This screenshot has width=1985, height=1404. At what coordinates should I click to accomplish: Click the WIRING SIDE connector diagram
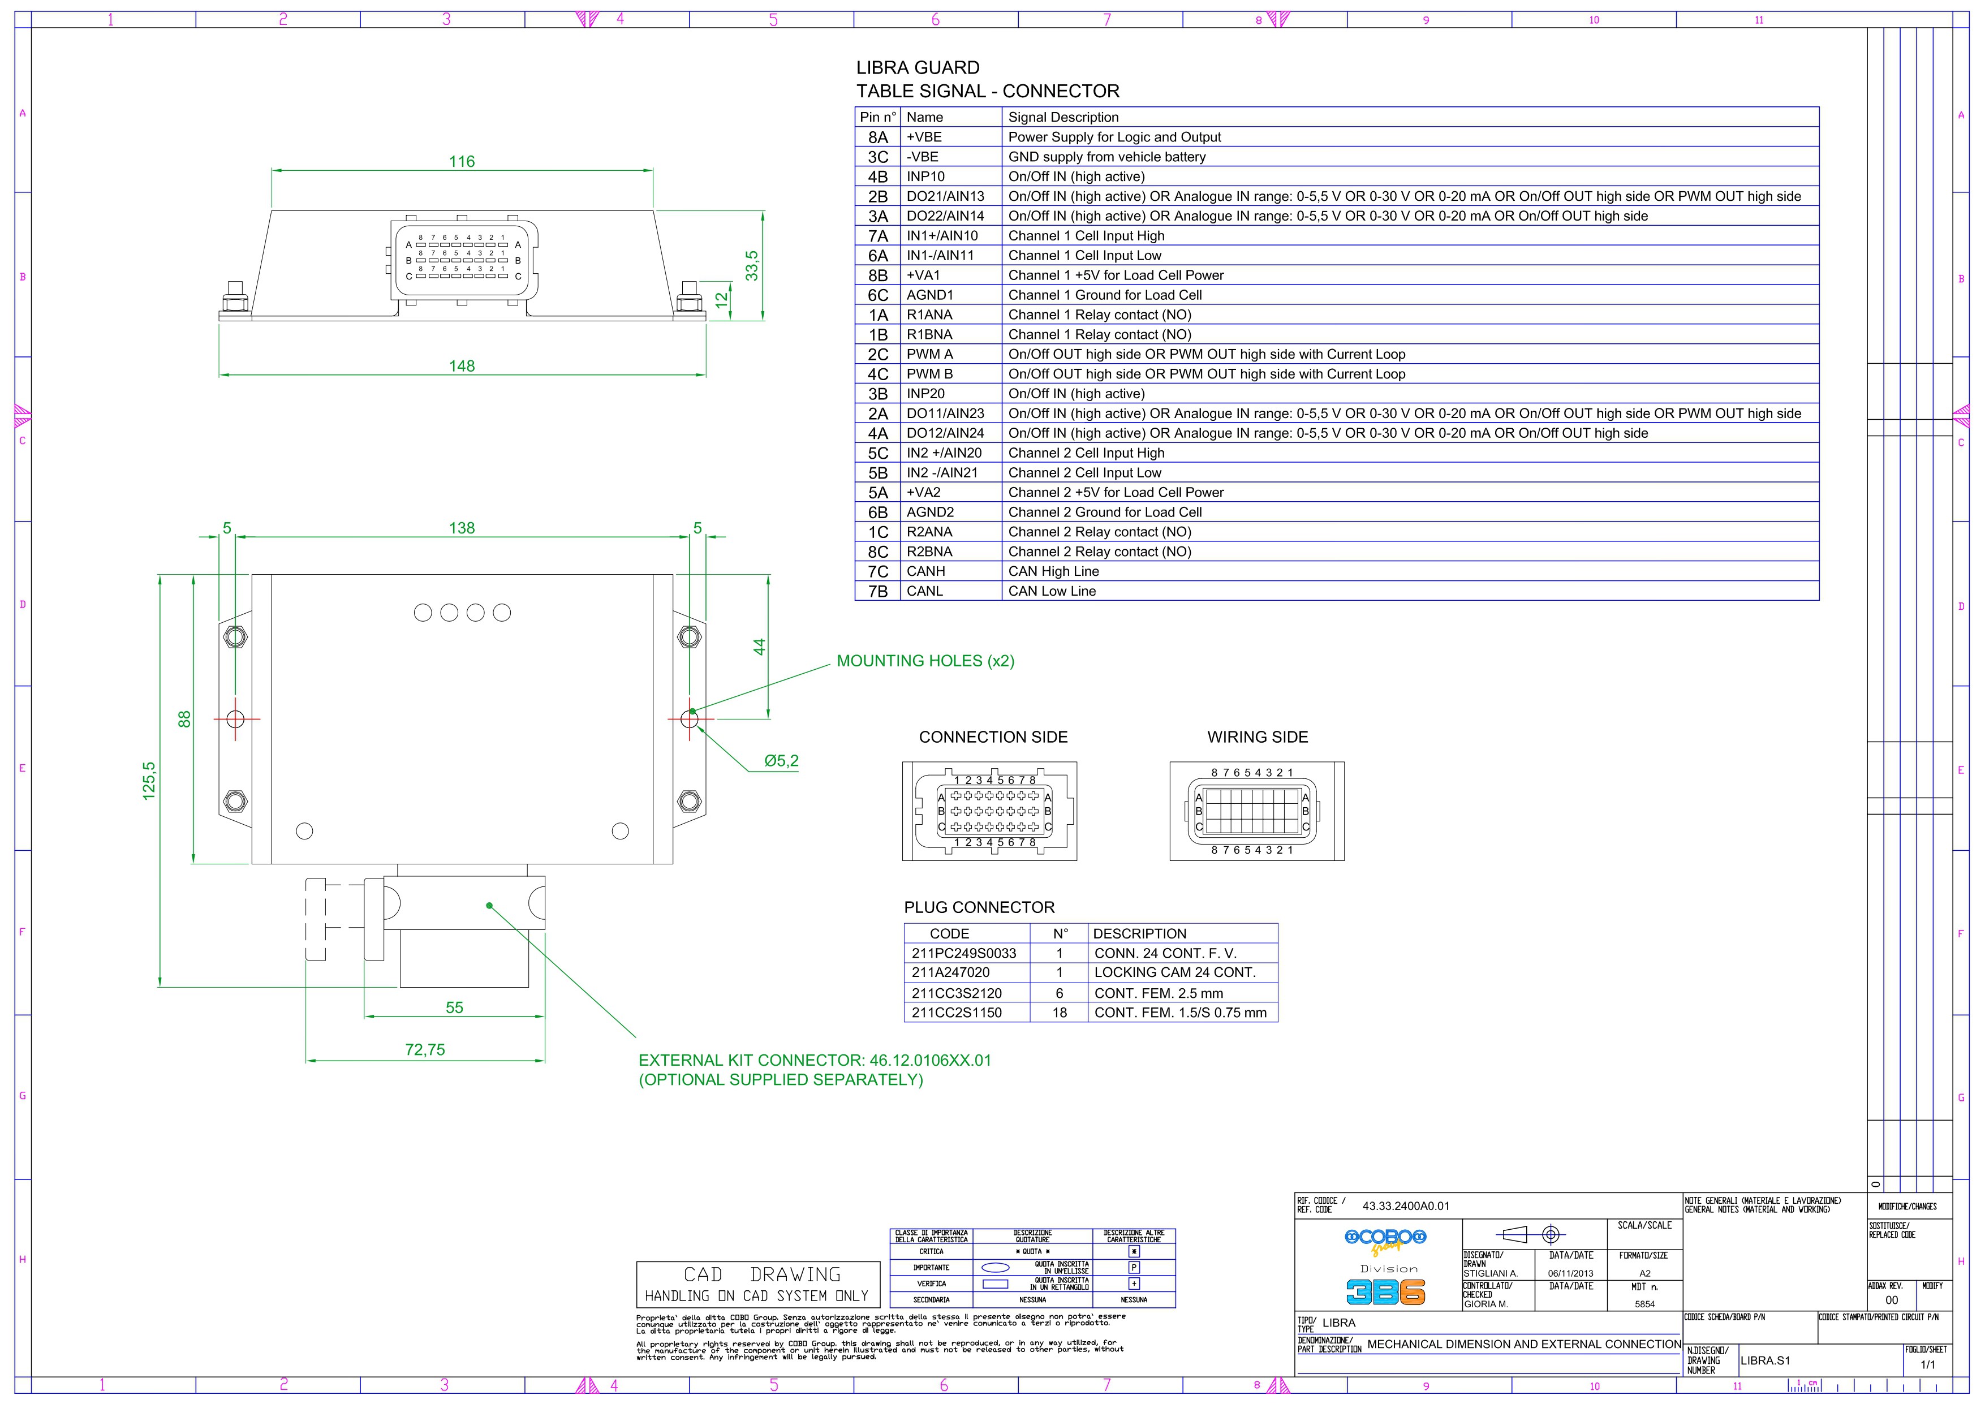pos(1256,811)
